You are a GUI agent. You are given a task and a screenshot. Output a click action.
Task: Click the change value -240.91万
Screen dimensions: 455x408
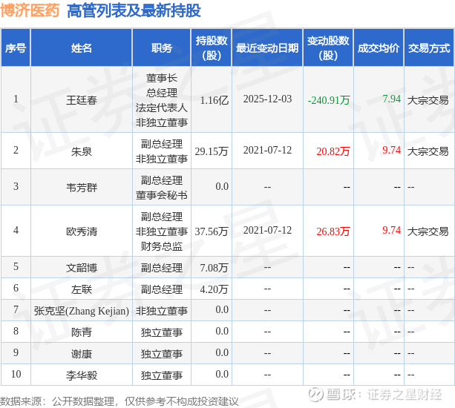[x=329, y=100]
